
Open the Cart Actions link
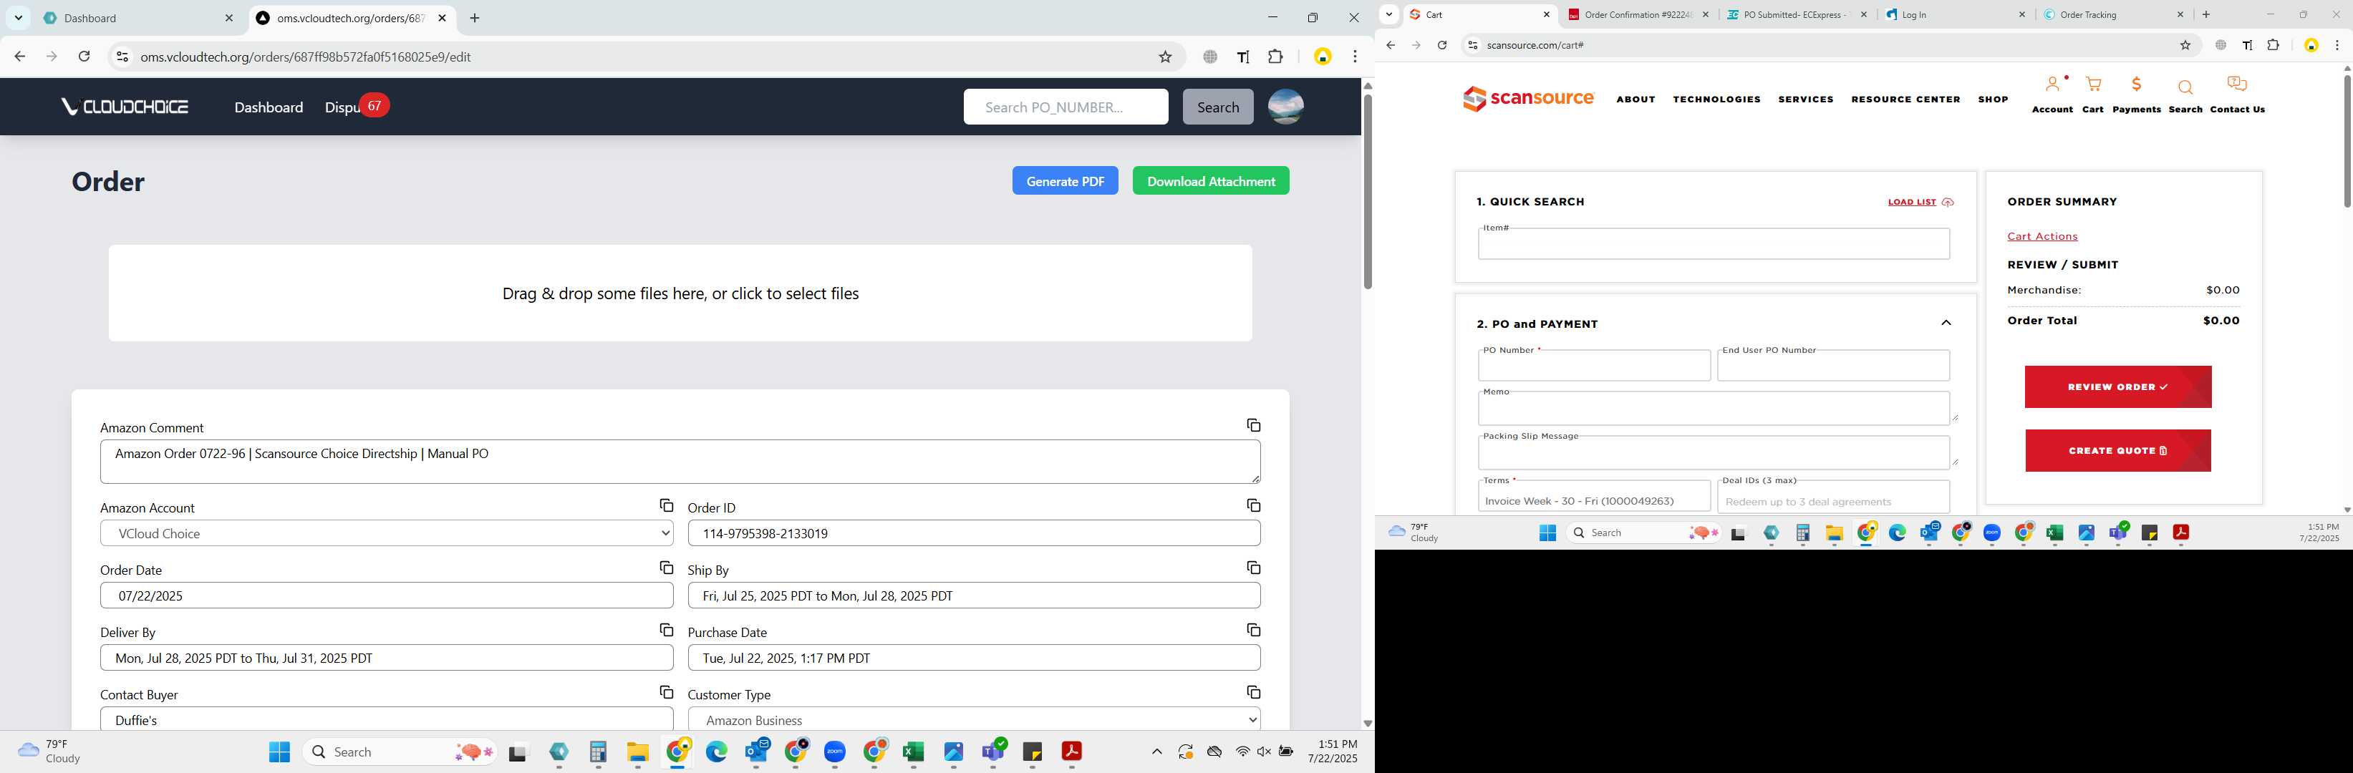click(2042, 236)
